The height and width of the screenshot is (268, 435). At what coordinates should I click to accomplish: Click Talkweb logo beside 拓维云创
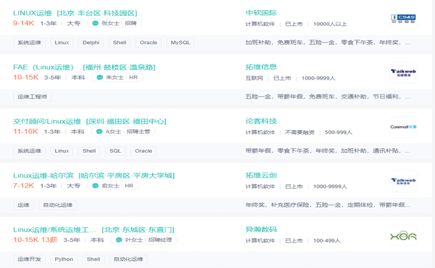click(404, 181)
